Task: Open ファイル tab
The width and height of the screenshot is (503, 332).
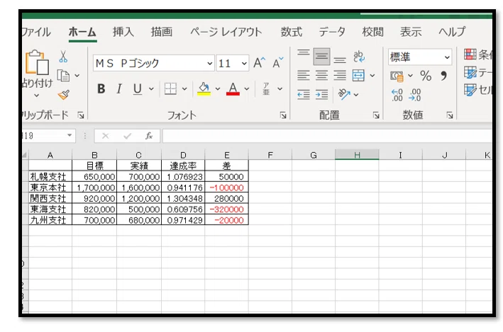Action: point(36,32)
